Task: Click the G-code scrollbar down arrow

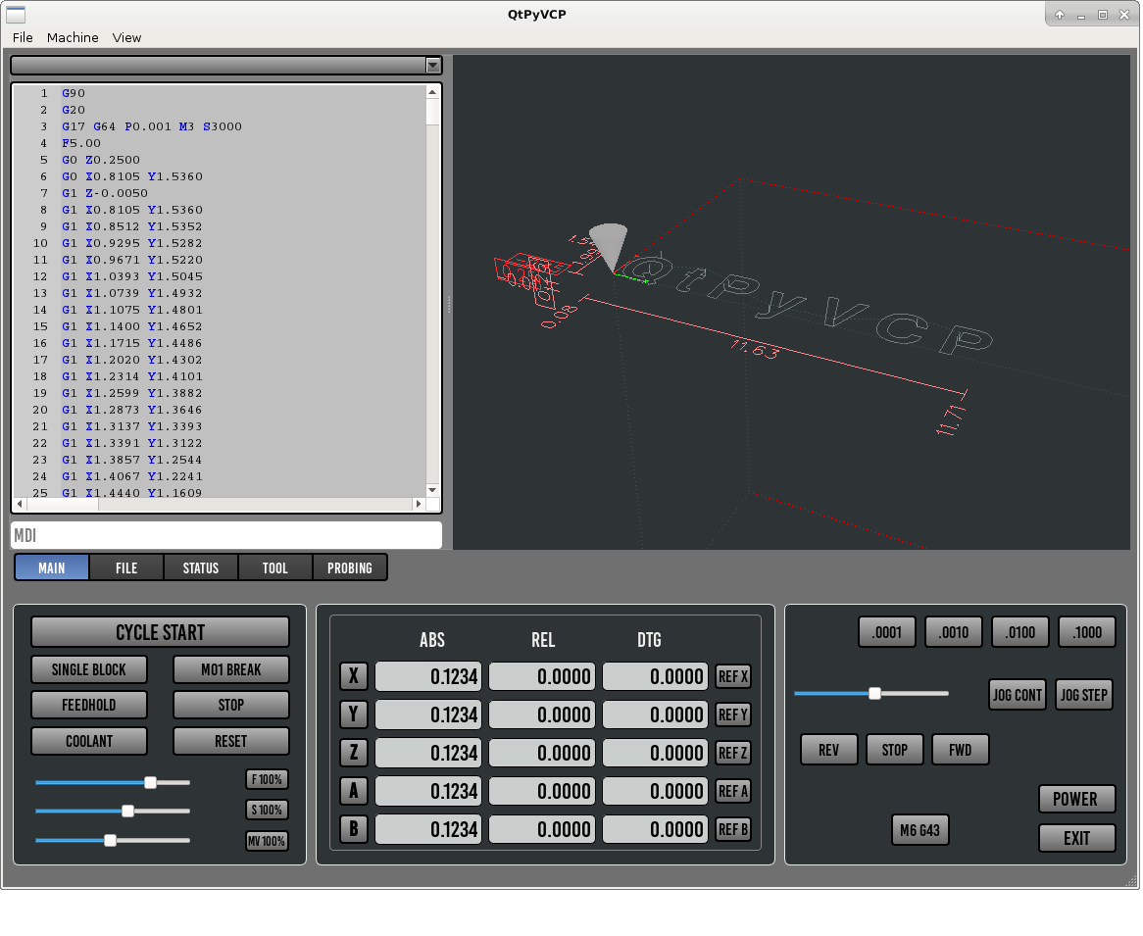Action: 432,491
